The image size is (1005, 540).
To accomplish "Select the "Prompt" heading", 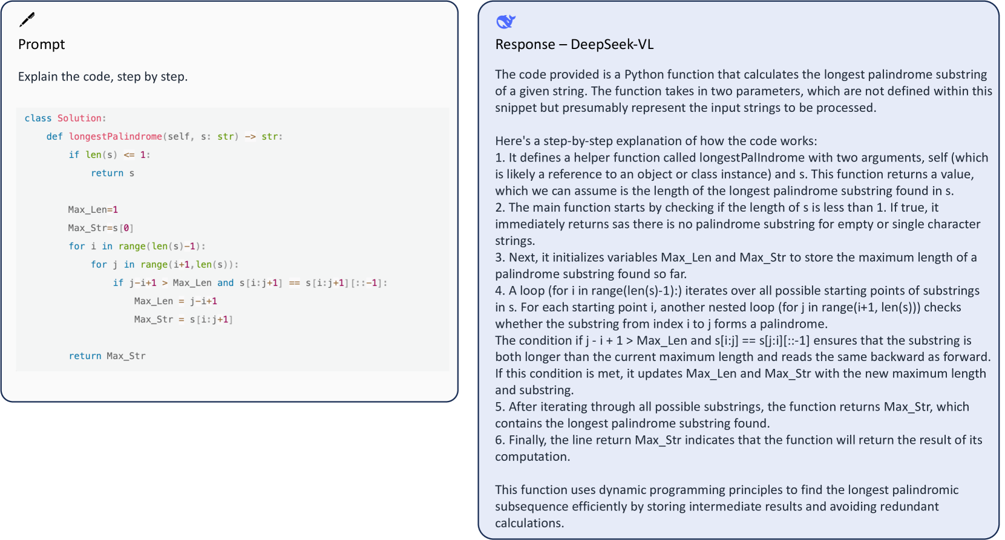I will [x=41, y=44].
